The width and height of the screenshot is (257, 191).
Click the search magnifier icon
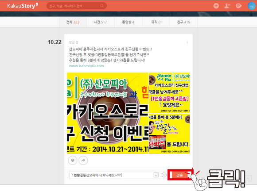coord(102,6)
